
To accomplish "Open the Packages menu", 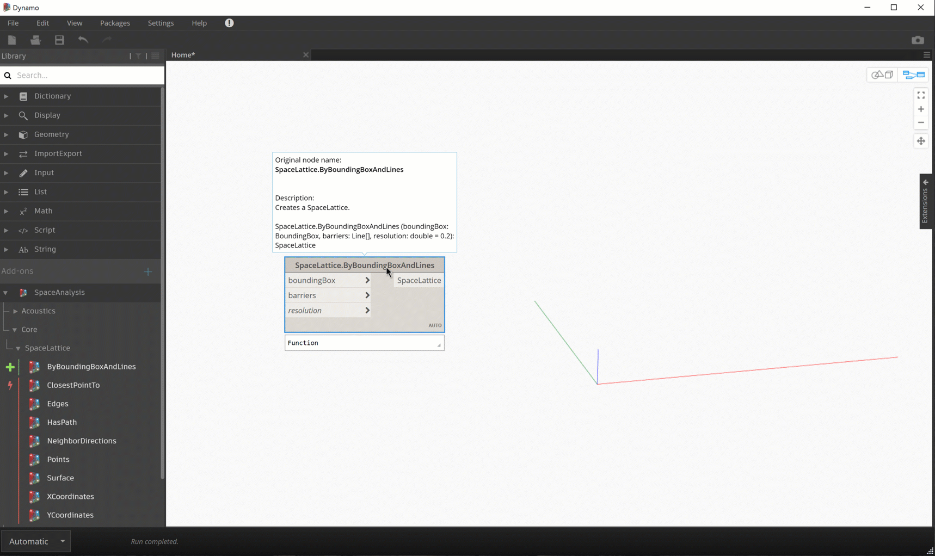I will pos(115,23).
